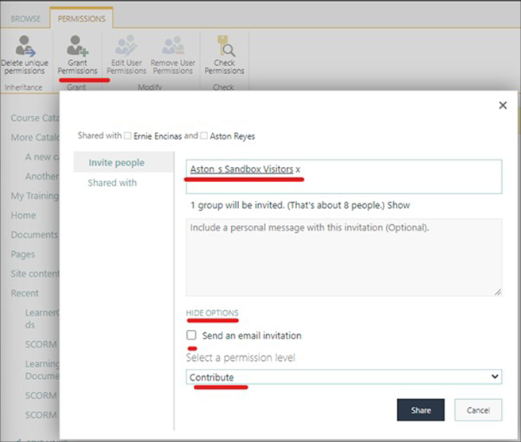Viewport: 521px width, 442px height.
Task: Enable the Send an email invitation checkbox
Action: pyautogui.click(x=191, y=335)
